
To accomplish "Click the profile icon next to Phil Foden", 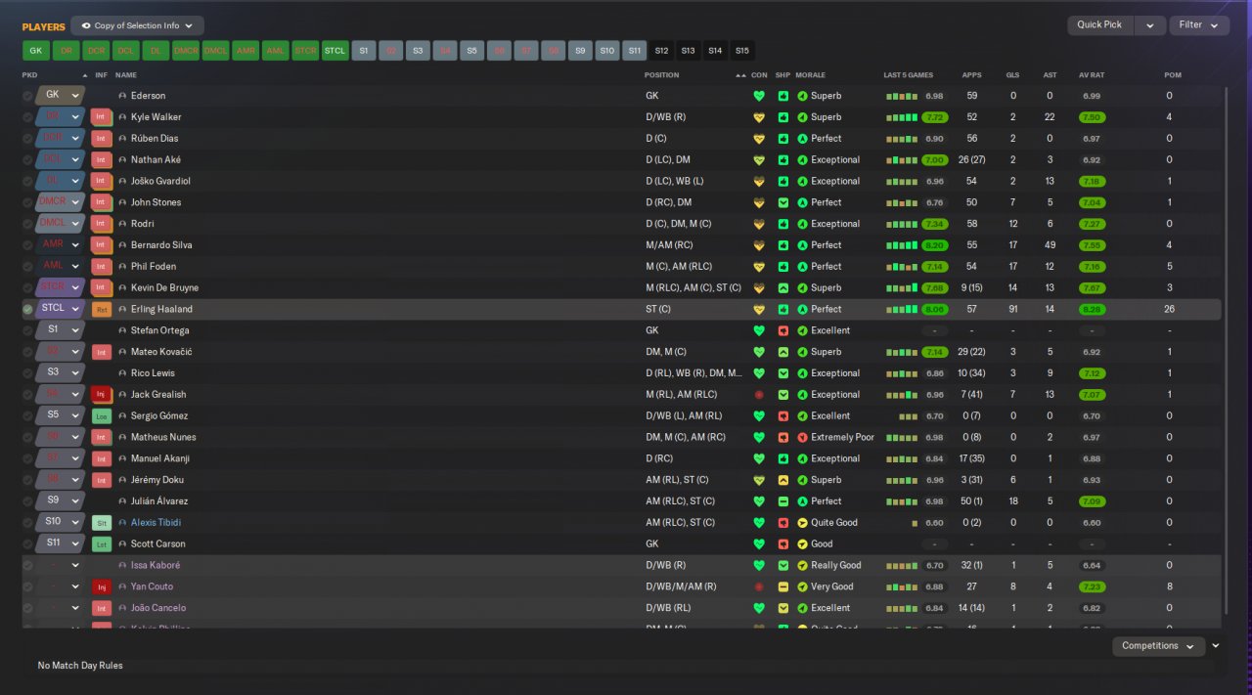I will tap(122, 267).
